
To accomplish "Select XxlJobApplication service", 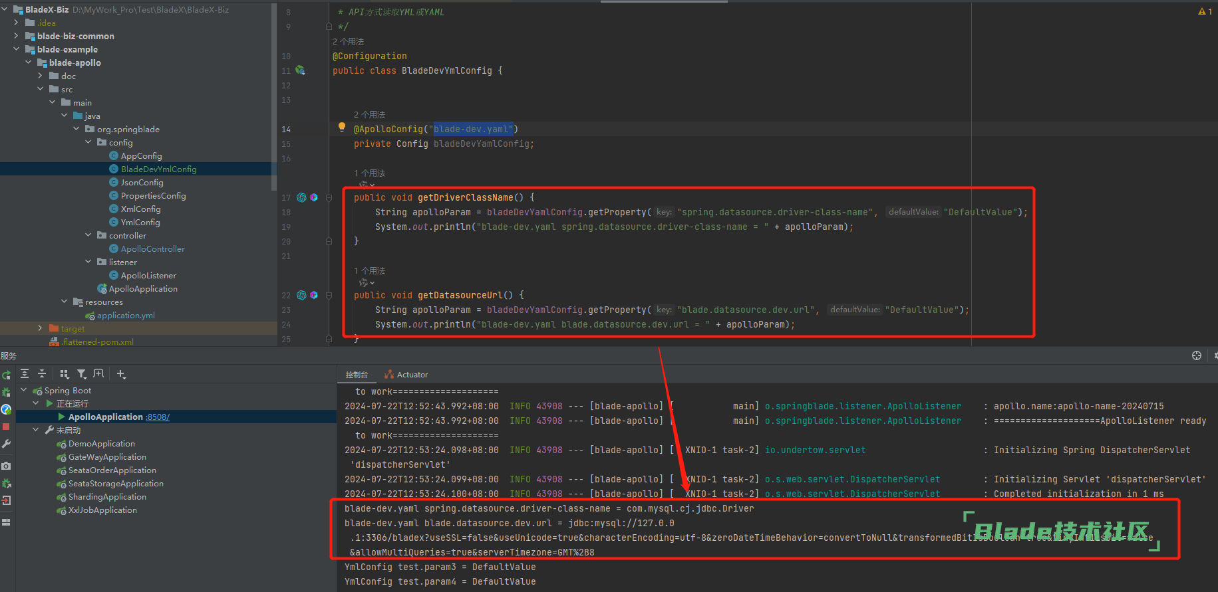I will [x=102, y=510].
